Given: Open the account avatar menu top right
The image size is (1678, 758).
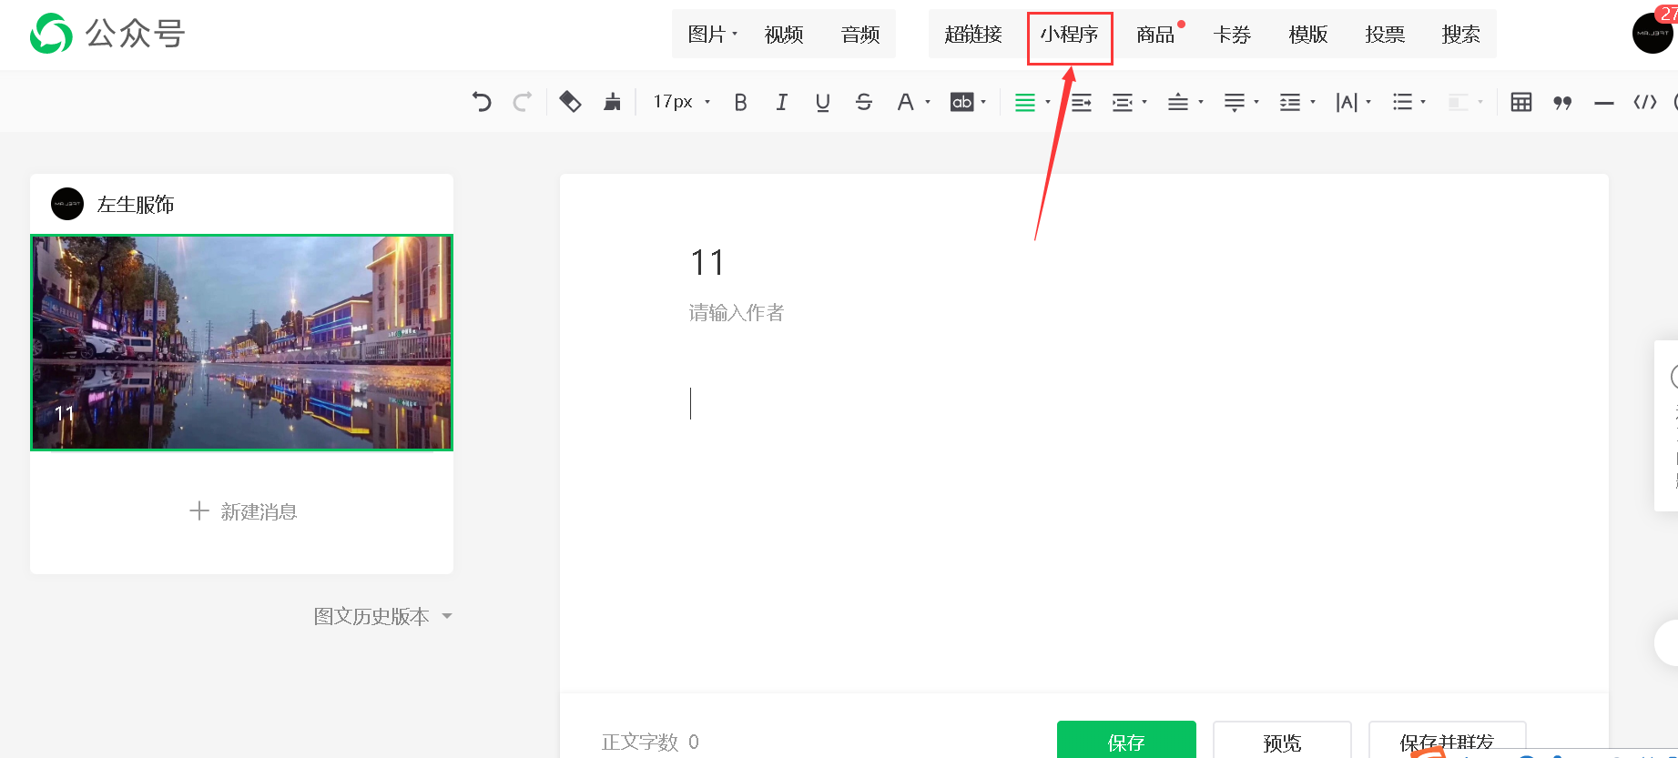Looking at the screenshot, I should coord(1653,33).
